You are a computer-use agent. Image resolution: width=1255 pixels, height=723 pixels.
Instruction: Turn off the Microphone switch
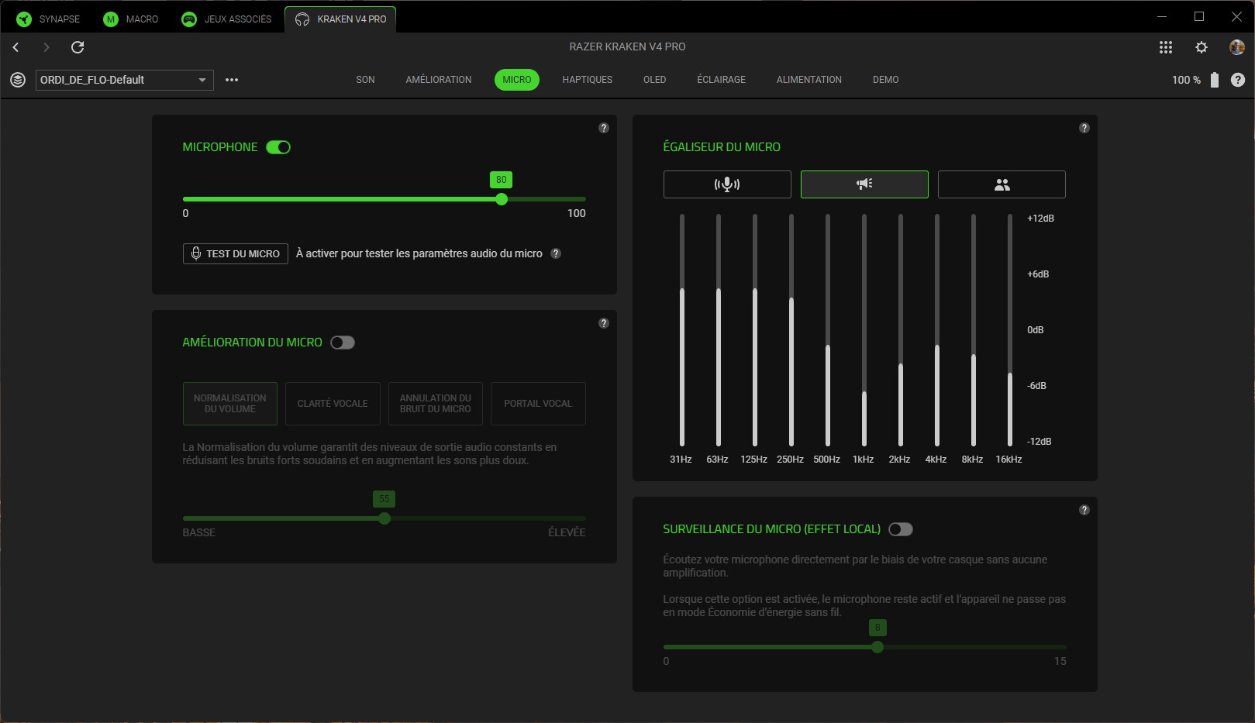click(278, 147)
